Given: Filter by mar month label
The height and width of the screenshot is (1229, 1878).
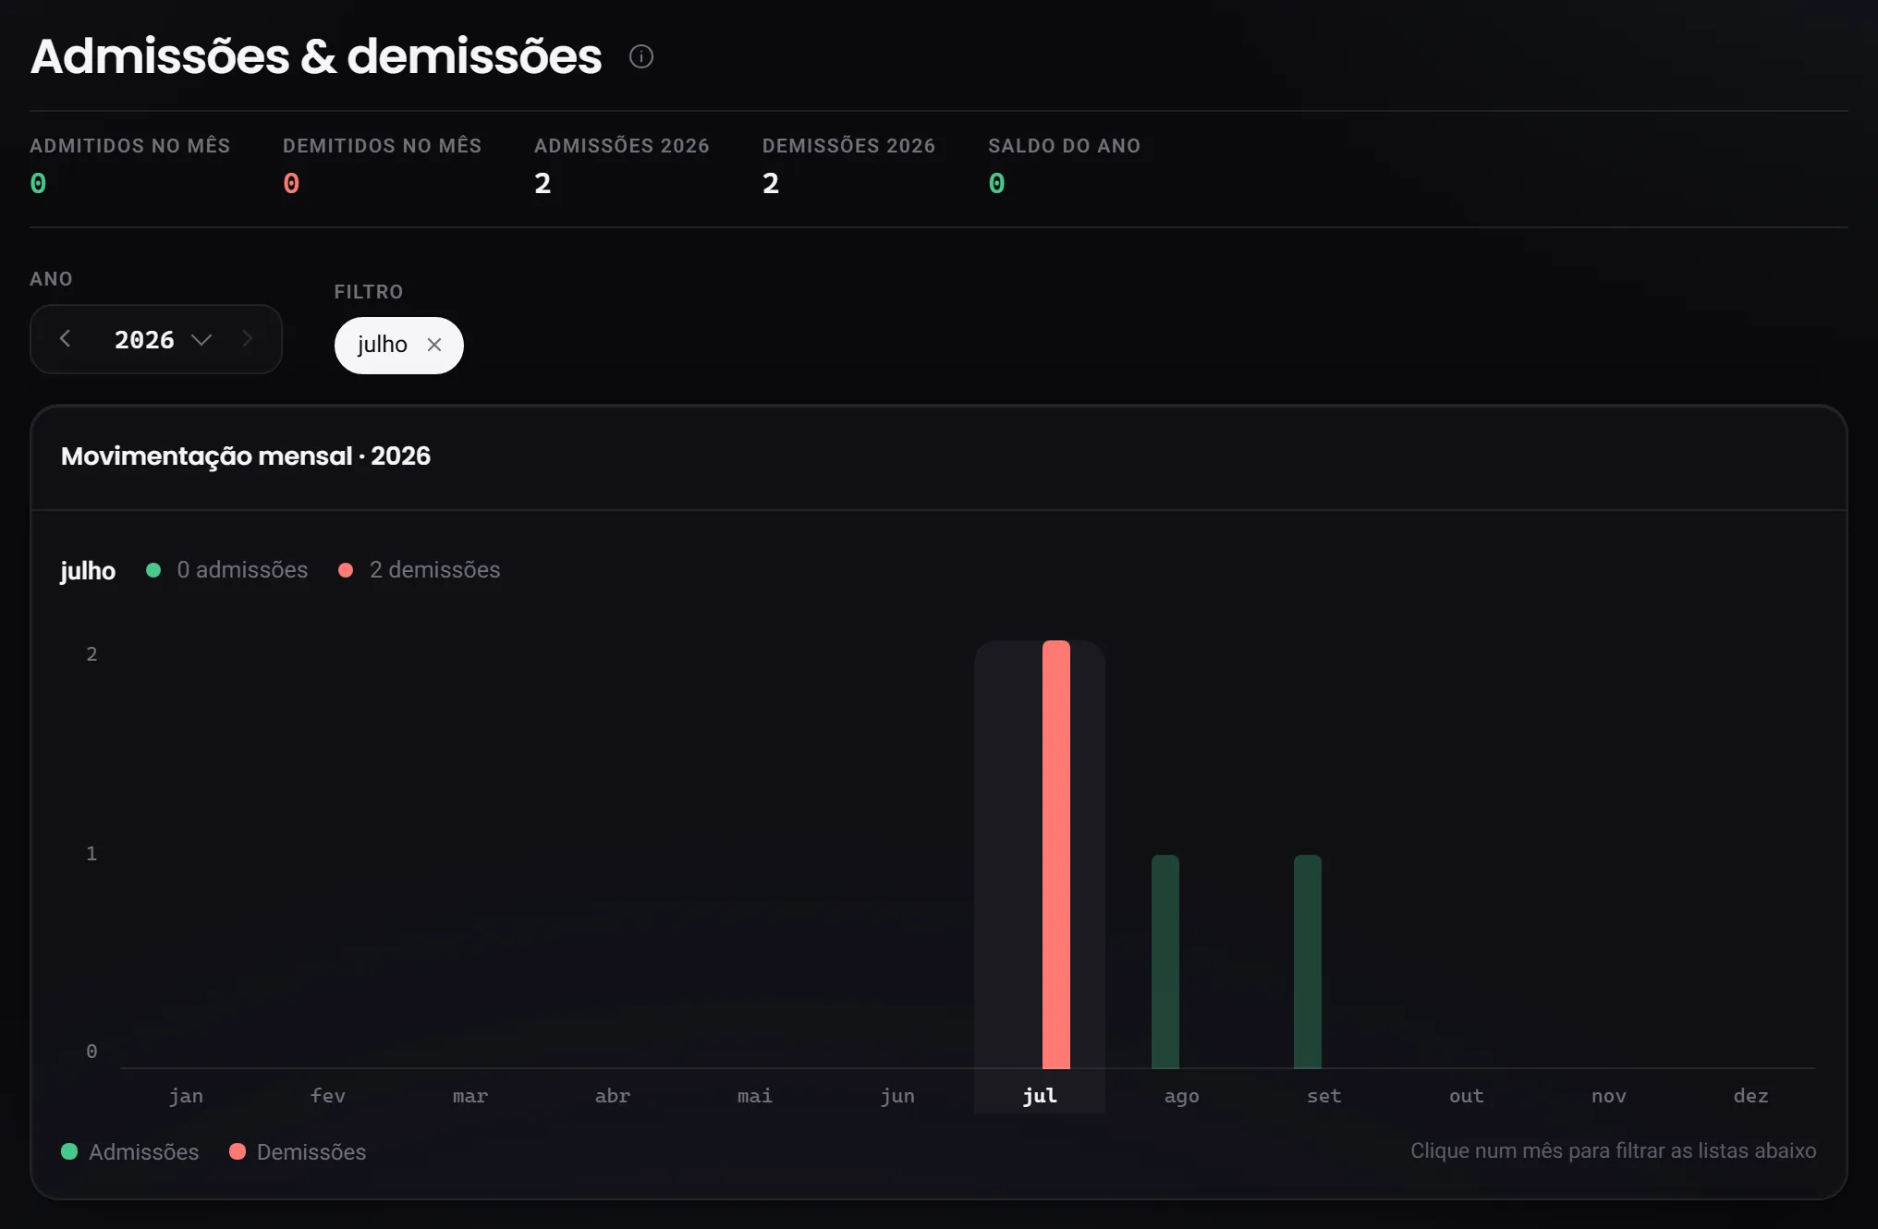Looking at the screenshot, I should [470, 1096].
